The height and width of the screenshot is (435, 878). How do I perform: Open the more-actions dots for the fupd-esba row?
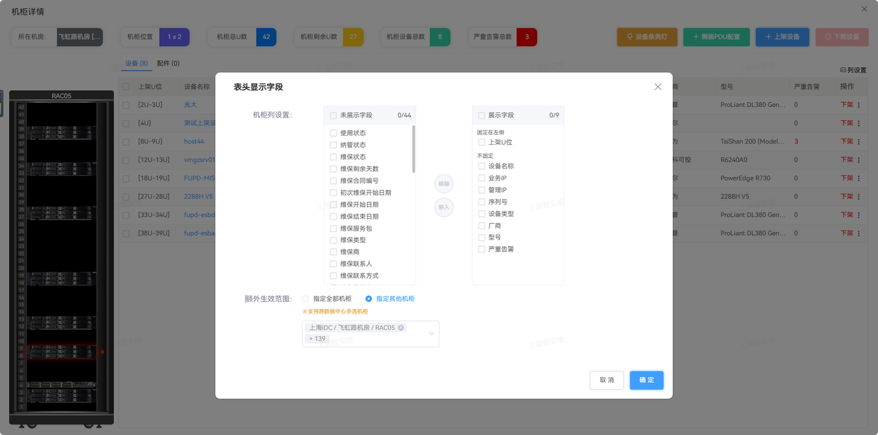click(x=859, y=233)
